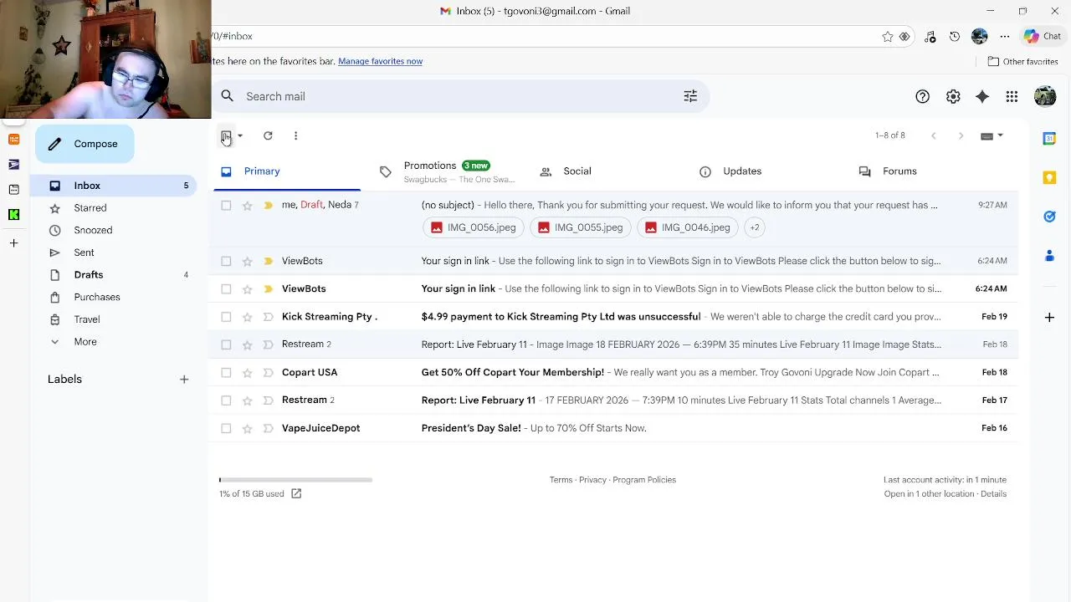Viewport: 1071px width, 602px height.
Task: Open browser settings and more ellipsis
Action: 1005,37
